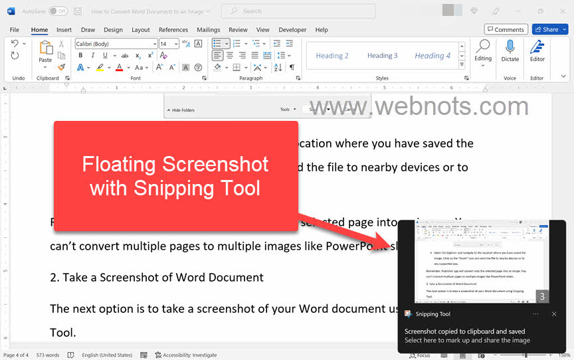This screenshot has height=360, width=574.
Task: Switch to the Insert tab
Action: tap(64, 30)
